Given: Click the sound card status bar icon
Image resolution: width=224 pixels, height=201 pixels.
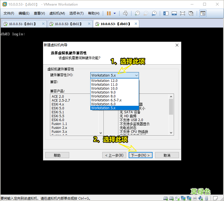Looking at the screenshot, I should tap(201, 198).
